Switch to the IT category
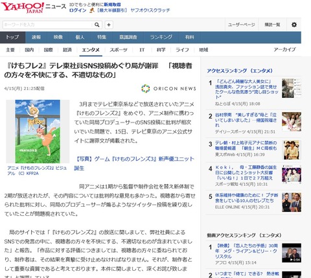This screenshot has height=278, width=311. coord(142,50)
